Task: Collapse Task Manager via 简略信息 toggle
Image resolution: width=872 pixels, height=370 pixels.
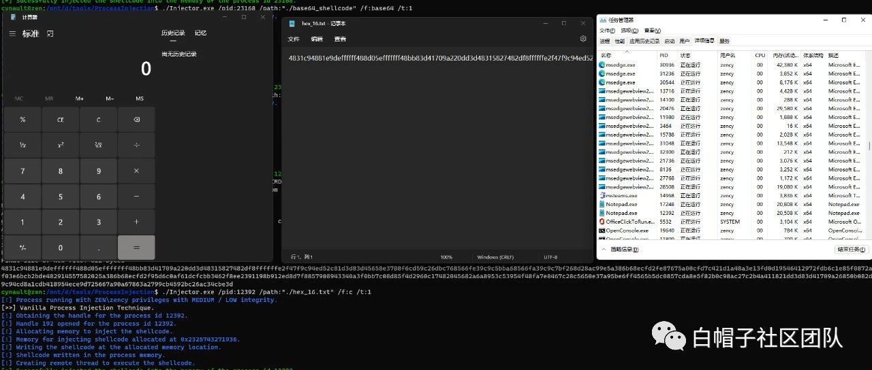Action: click(620, 250)
